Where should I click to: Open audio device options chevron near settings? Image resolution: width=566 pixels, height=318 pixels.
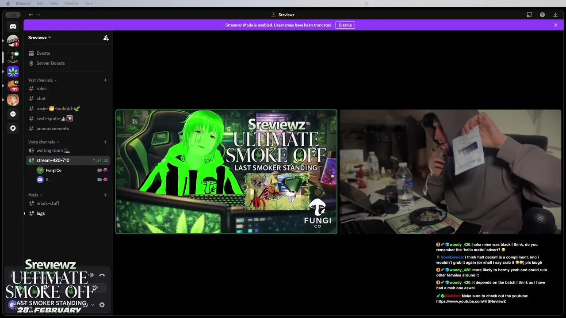(x=92, y=305)
